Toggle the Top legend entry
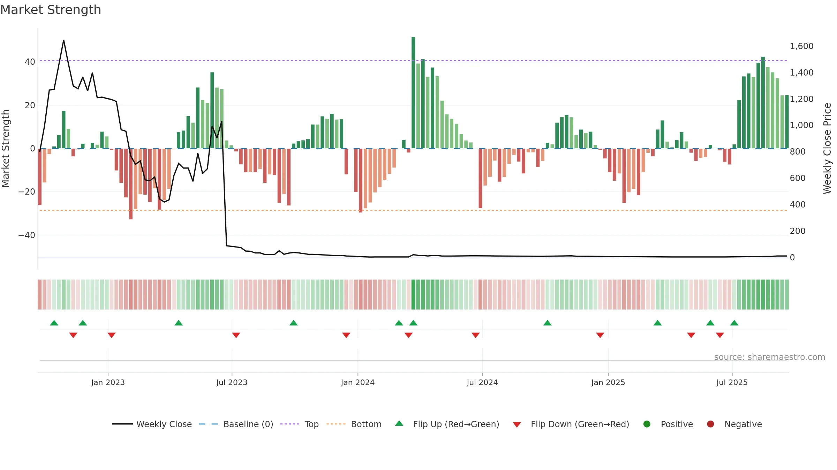The image size is (837, 470). click(x=299, y=424)
